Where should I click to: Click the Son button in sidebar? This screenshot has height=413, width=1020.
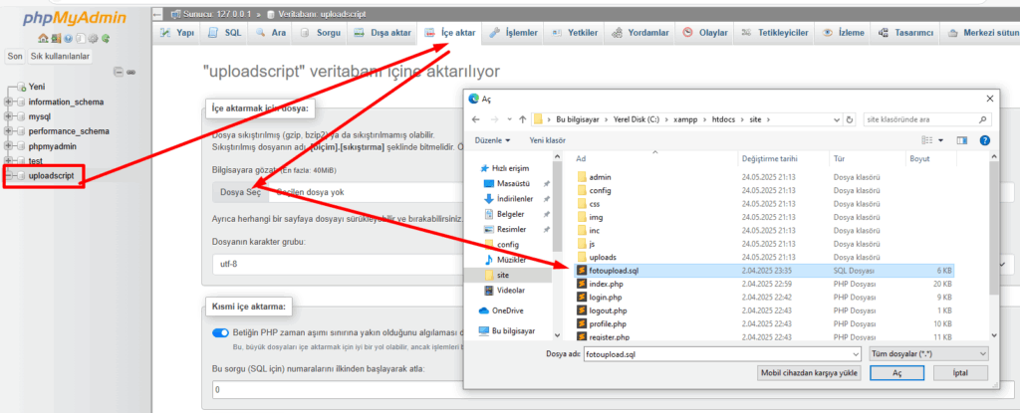[15, 57]
